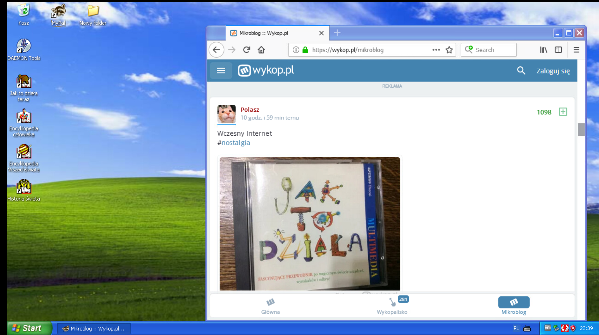Bookmark this page with star icon
This screenshot has width=599, height=335.
(x=449, y=50)
